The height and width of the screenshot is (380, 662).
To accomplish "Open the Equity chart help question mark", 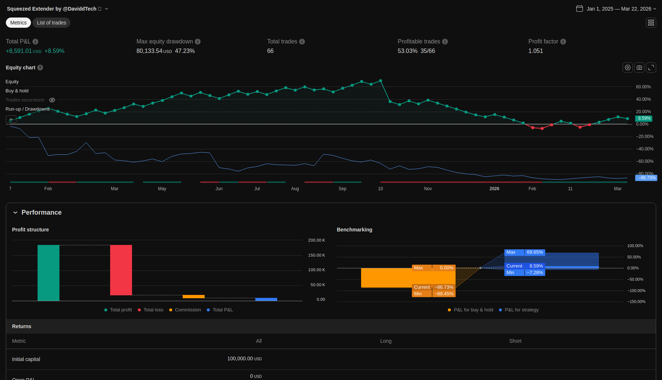I will pyautogui.click(x=40, y=68).
